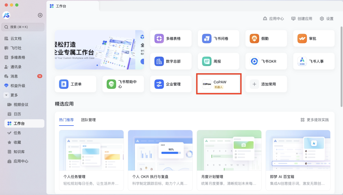This screenshot has width=343, height=195.
Task: Launch the 飞书问卷 survey app
Action: (x=218, y=39)
